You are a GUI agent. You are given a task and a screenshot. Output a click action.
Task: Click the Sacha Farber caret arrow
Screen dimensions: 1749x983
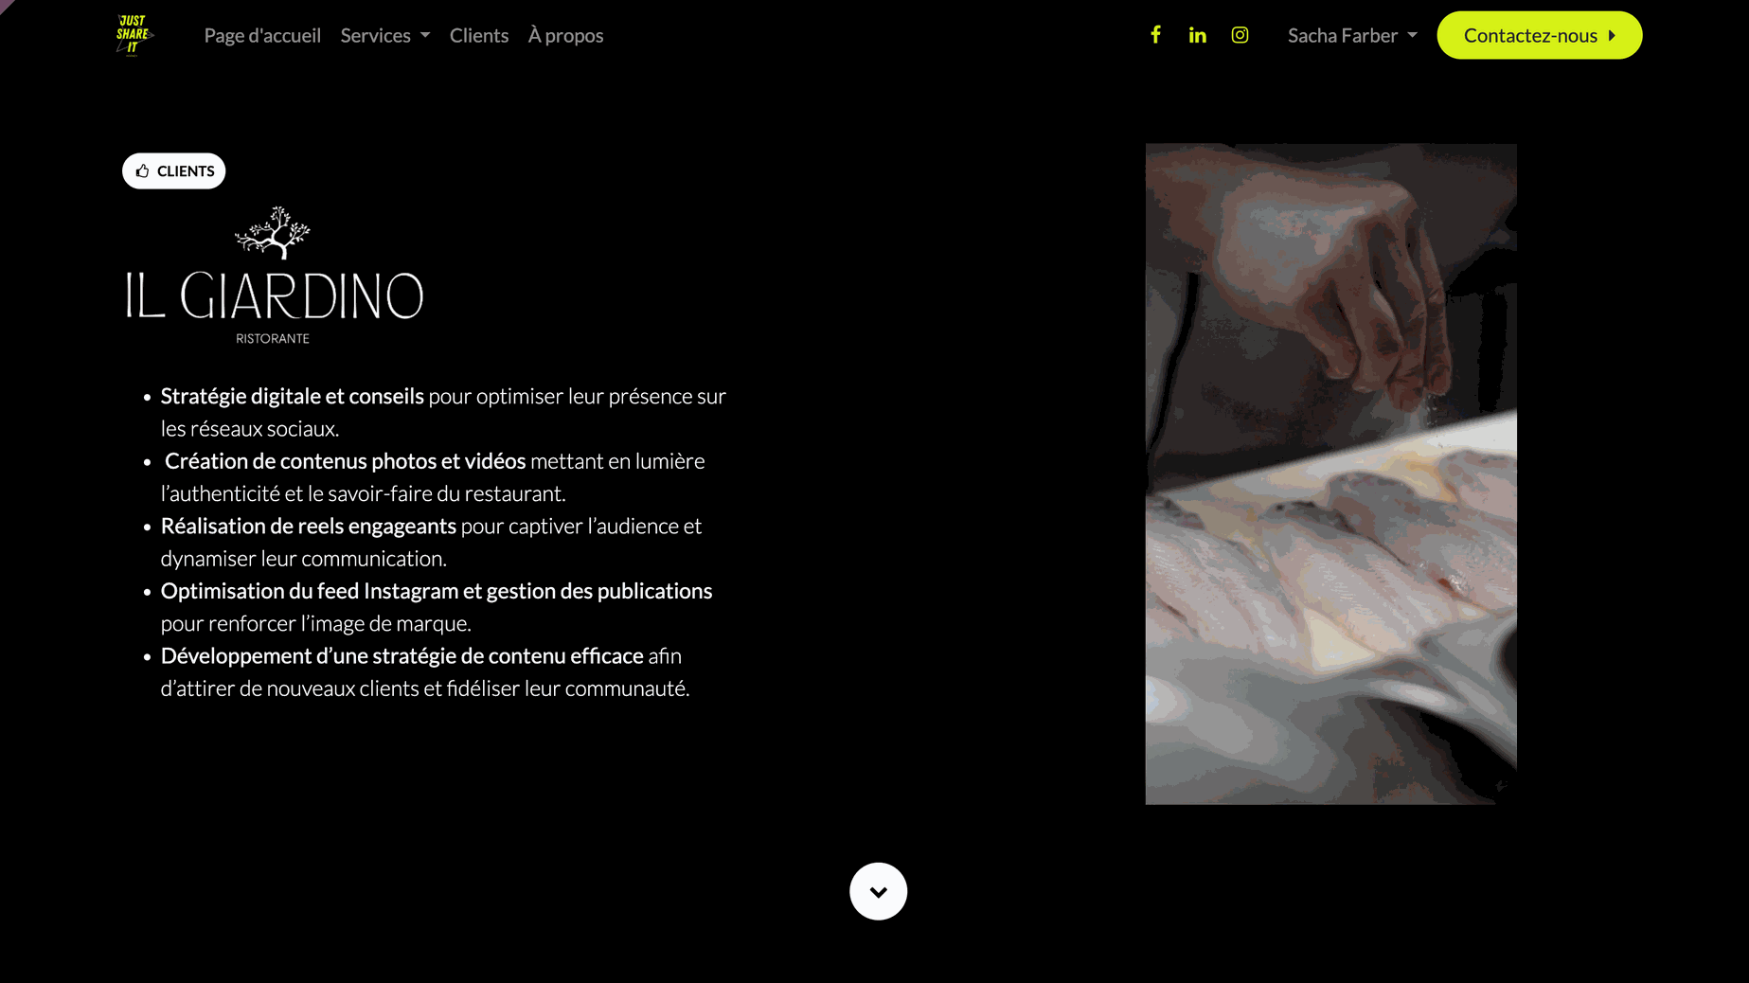click(x=1412, y=36)
